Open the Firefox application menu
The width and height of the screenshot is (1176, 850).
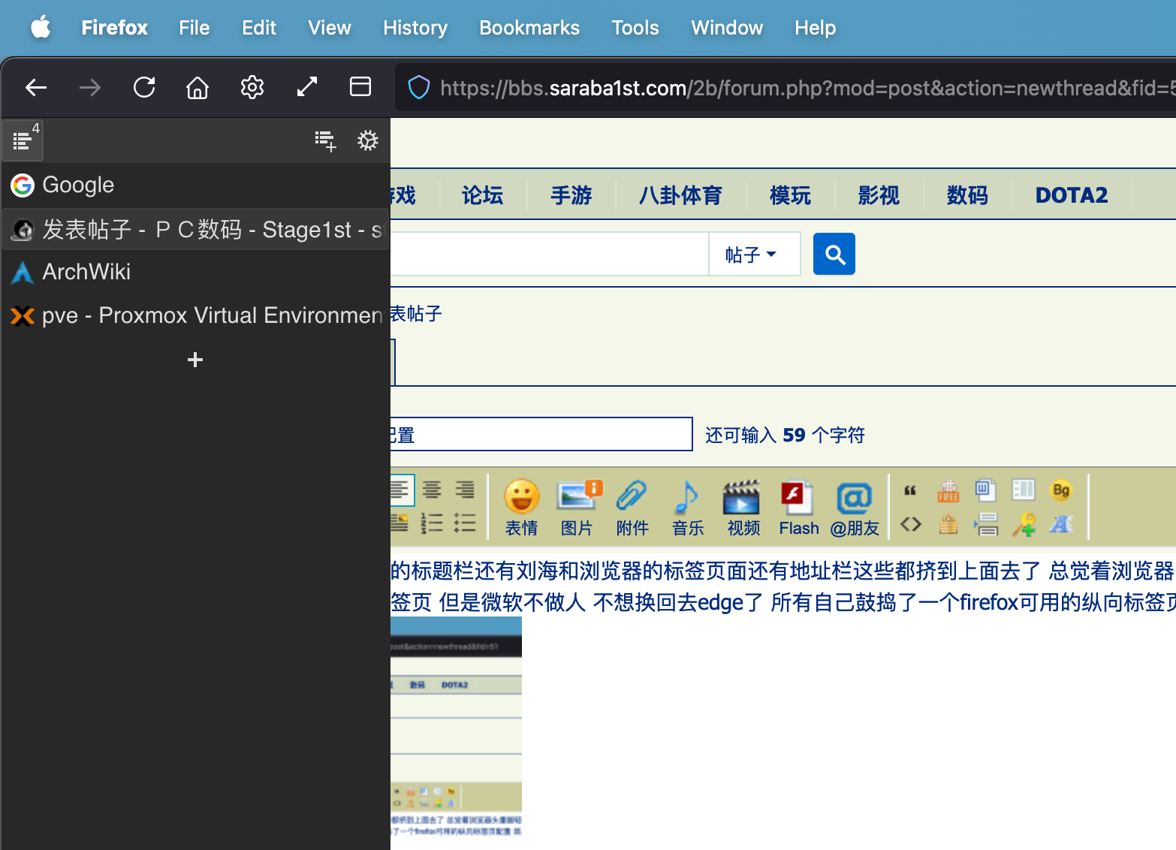[114, 28]
